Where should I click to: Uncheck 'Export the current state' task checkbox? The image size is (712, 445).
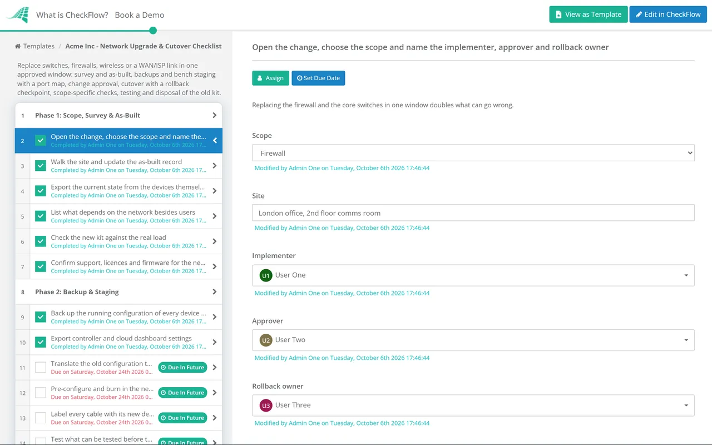click(x=41, y=191)
